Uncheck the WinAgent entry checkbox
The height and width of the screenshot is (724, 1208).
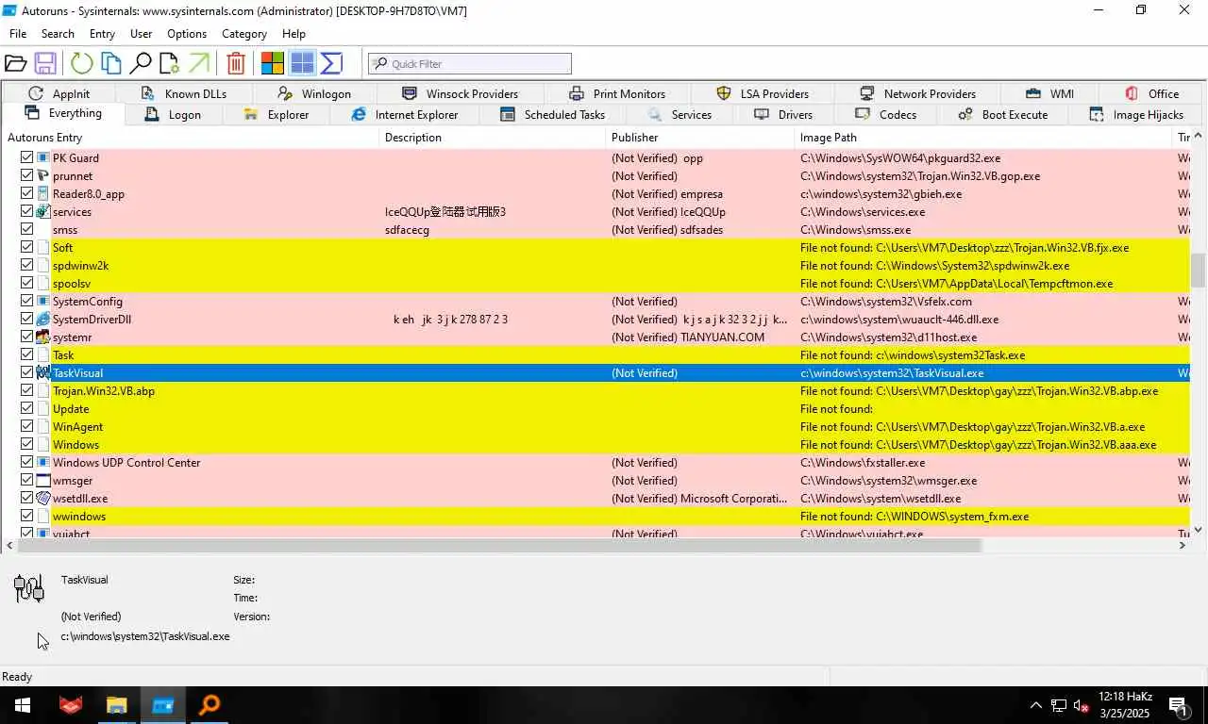coord(26,426)
